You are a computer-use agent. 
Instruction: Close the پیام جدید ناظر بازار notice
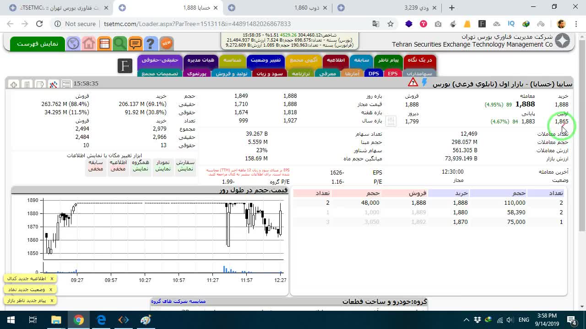click(x=52, y=300)
